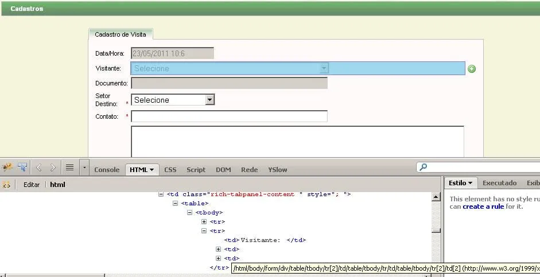Image resolution: width=540 pixels, height=277 pixels.
Task: Open the Setor Destino dropdown
Action: click(209, 100)
